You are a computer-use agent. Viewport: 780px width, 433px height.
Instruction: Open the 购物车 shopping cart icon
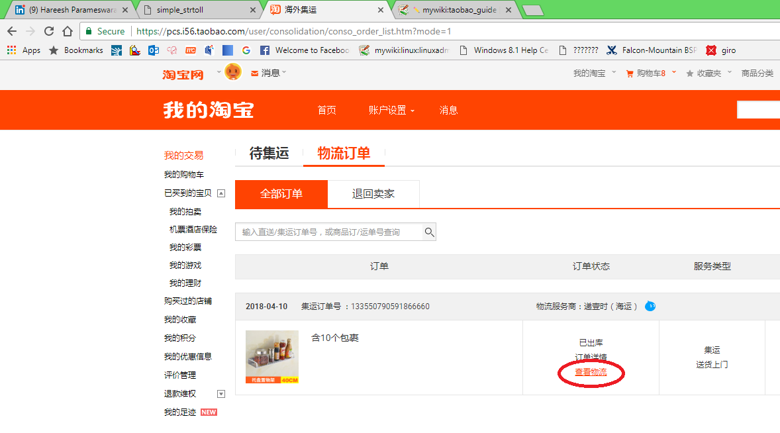[629, 74]
